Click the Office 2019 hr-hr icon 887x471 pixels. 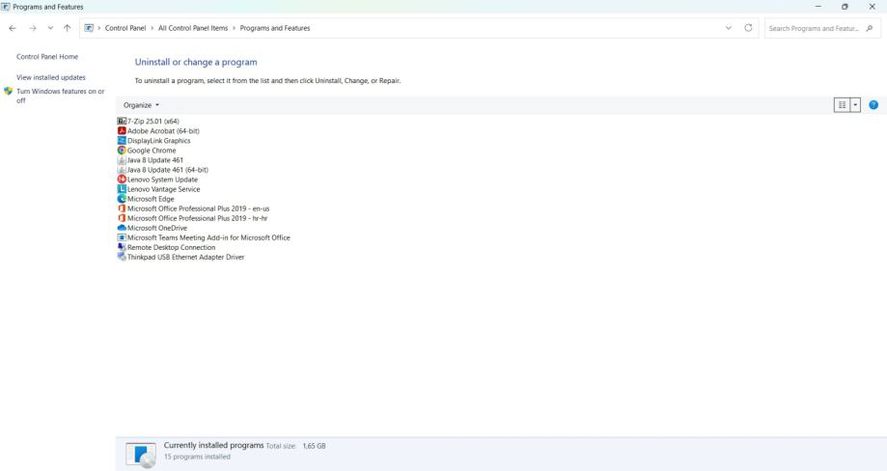(x=121, y=218)
